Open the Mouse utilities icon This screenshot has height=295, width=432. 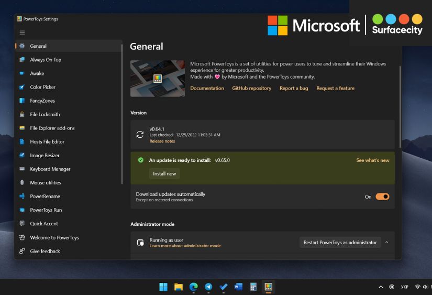[22, 182]
